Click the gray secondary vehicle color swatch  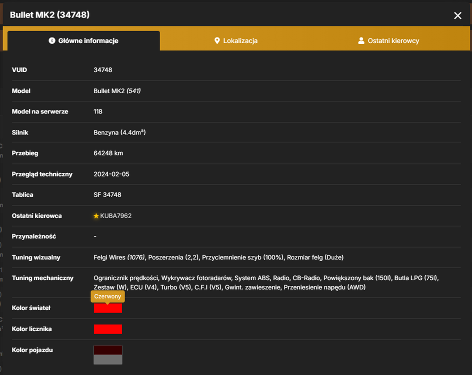click(108, 359)
